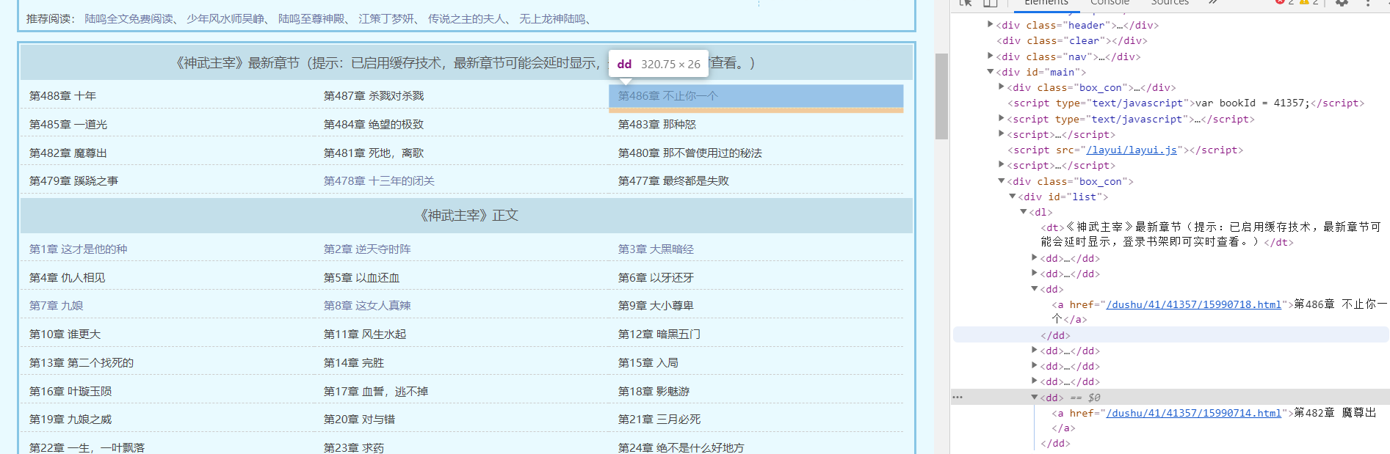
Task: Open chapter 第488章 十年
Action: click(x=63, y=96)
